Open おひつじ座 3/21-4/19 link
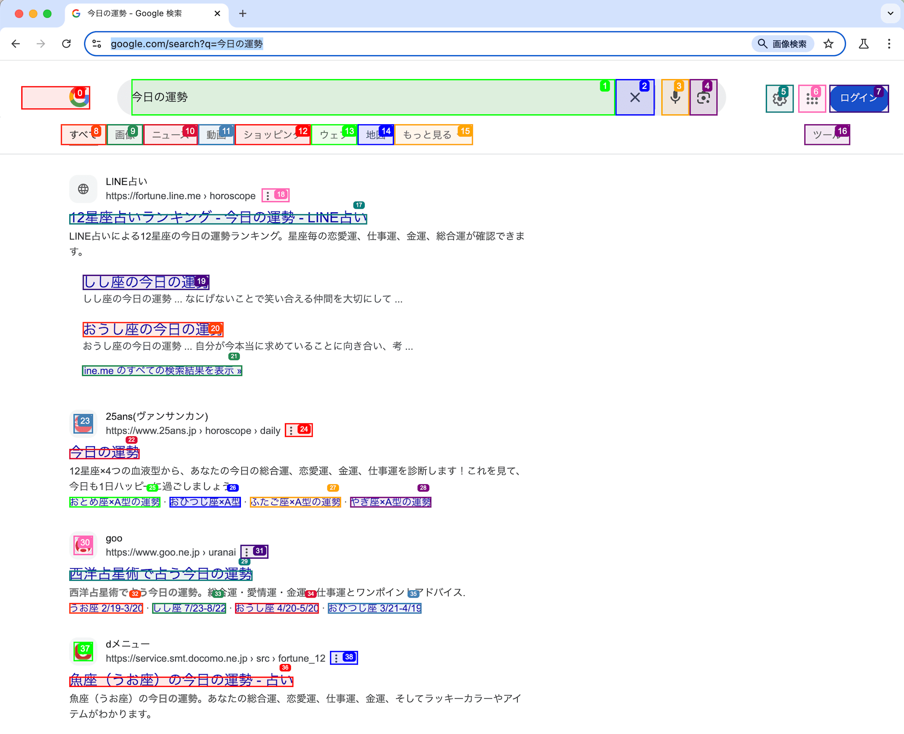 click(375, 608)
